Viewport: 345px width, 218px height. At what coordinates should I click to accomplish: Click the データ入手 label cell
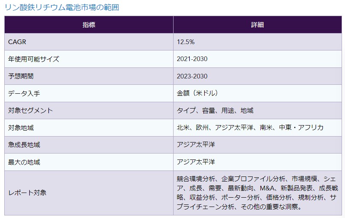coord(24,93)
